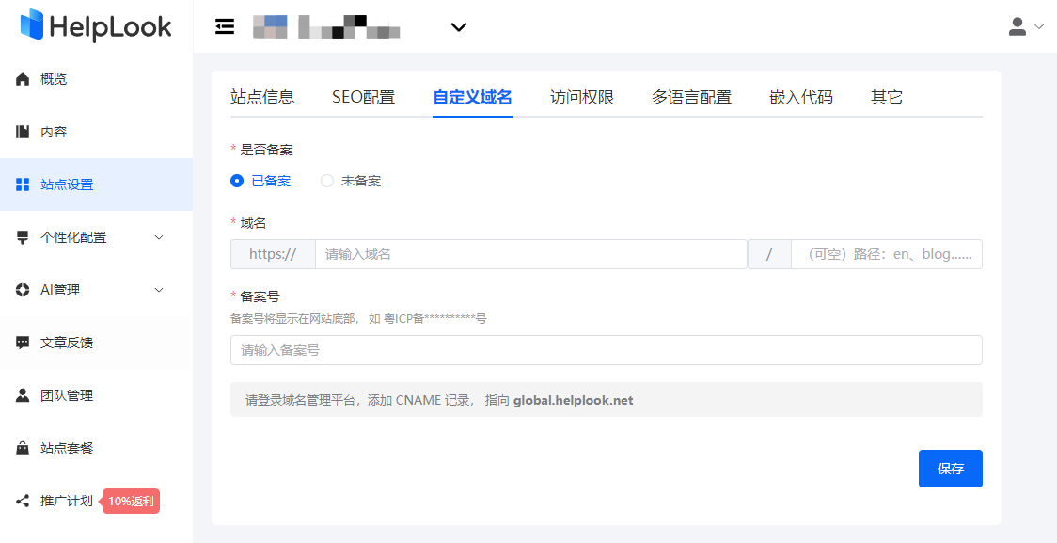Image resolution: width=1057 pixels, height=543 pixels.
Task: Expand the site selector dropdown at top
Action: click(x=458, y=27)
